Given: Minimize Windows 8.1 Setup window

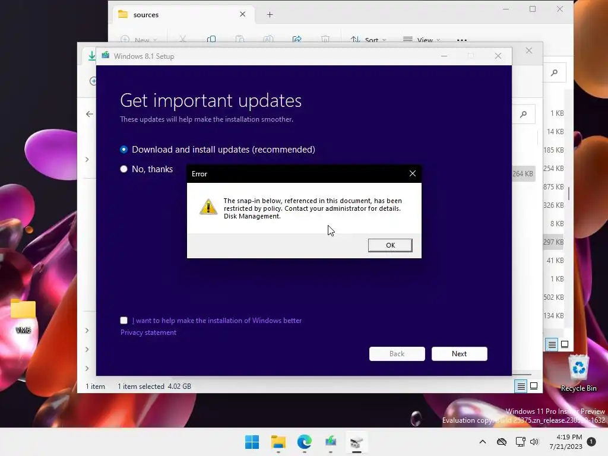Looking at the screenshot, I should tap(444, 56).
